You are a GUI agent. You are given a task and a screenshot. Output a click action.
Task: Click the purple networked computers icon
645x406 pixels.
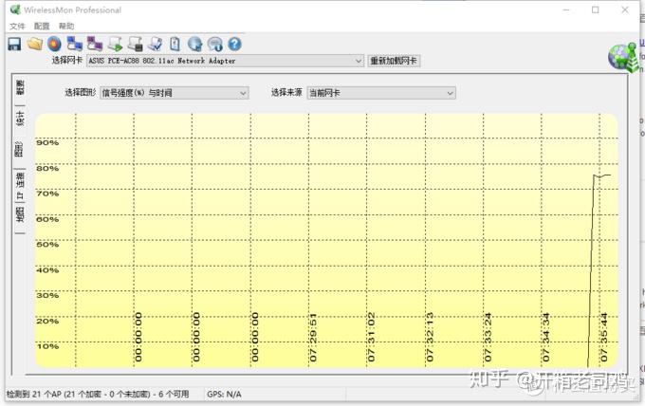(95, 44)
